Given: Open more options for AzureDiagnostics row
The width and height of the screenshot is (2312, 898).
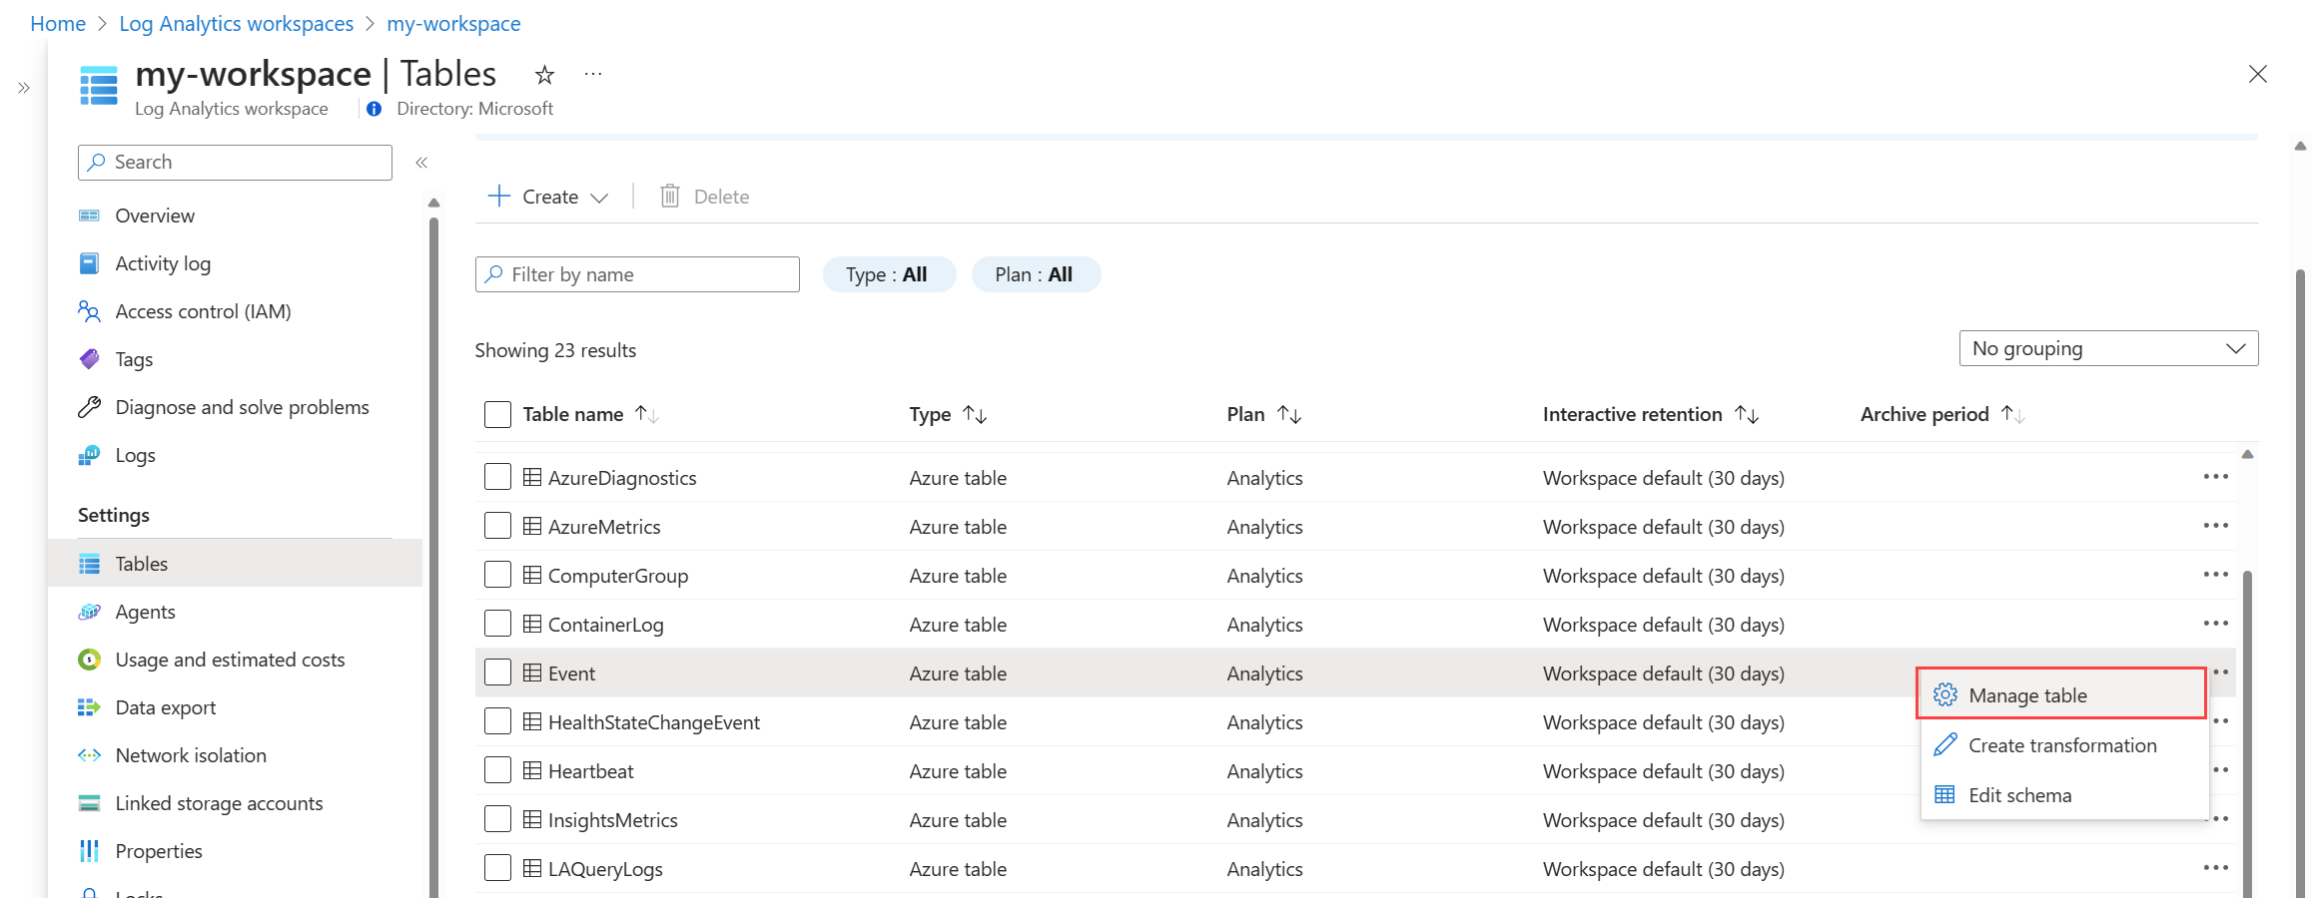Looking at the screenshot, I should point(2215,477).
